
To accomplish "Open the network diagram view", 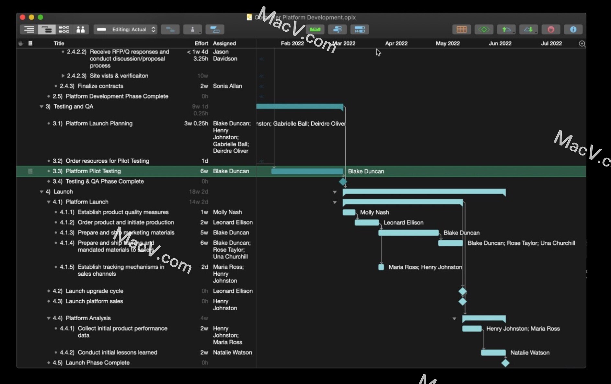I will pyautogui.click(x=64, y=29).
